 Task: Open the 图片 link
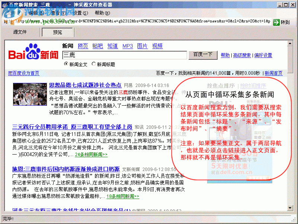[x=142, y=46]
